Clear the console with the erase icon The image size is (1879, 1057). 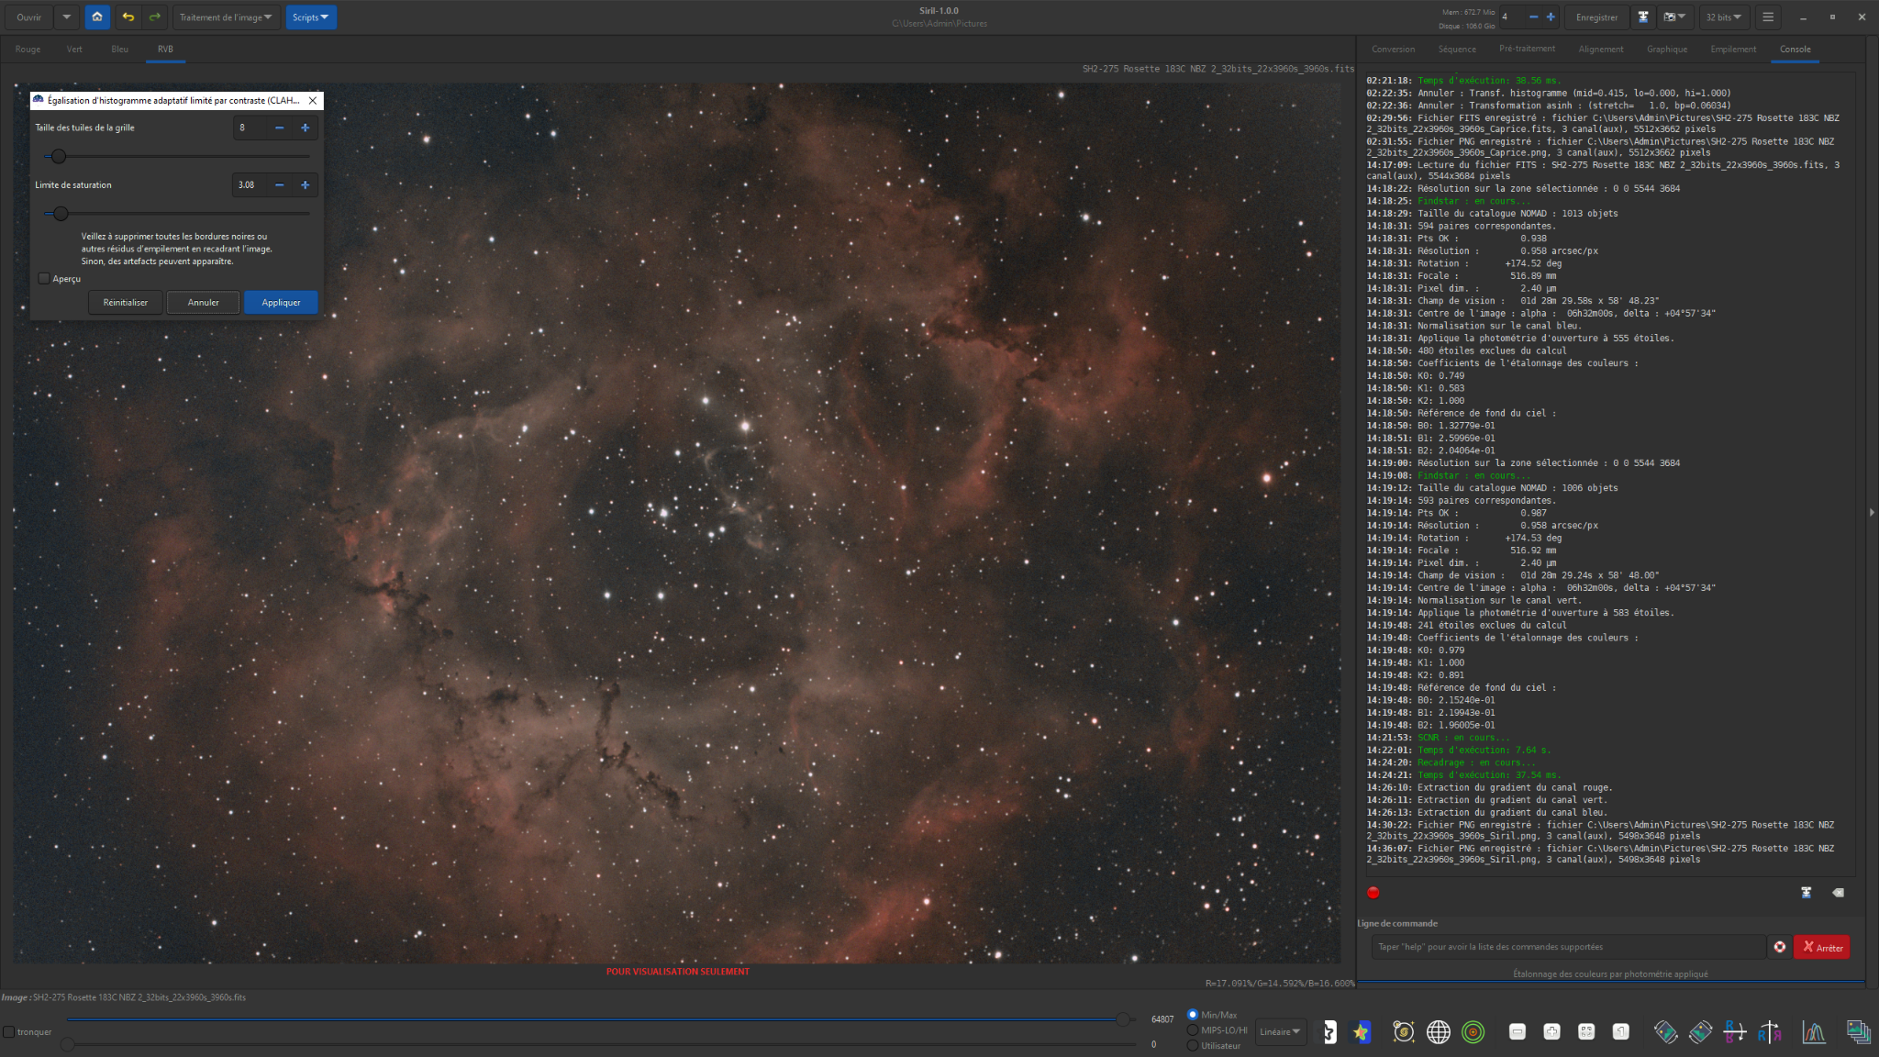point(1838,892)
